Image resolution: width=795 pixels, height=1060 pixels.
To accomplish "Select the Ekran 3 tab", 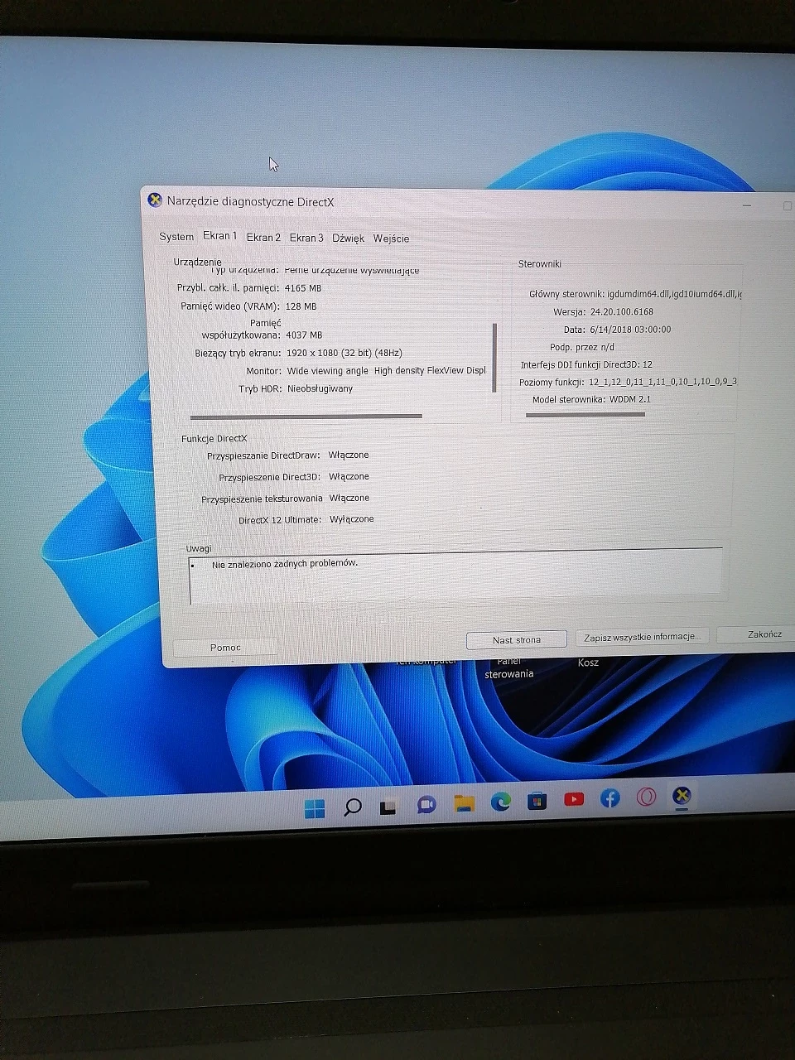I will 306,238.
